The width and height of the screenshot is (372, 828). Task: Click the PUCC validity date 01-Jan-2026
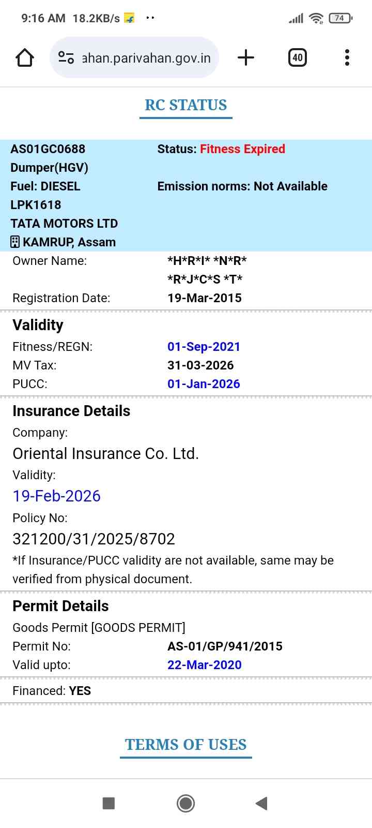(204, 384)
